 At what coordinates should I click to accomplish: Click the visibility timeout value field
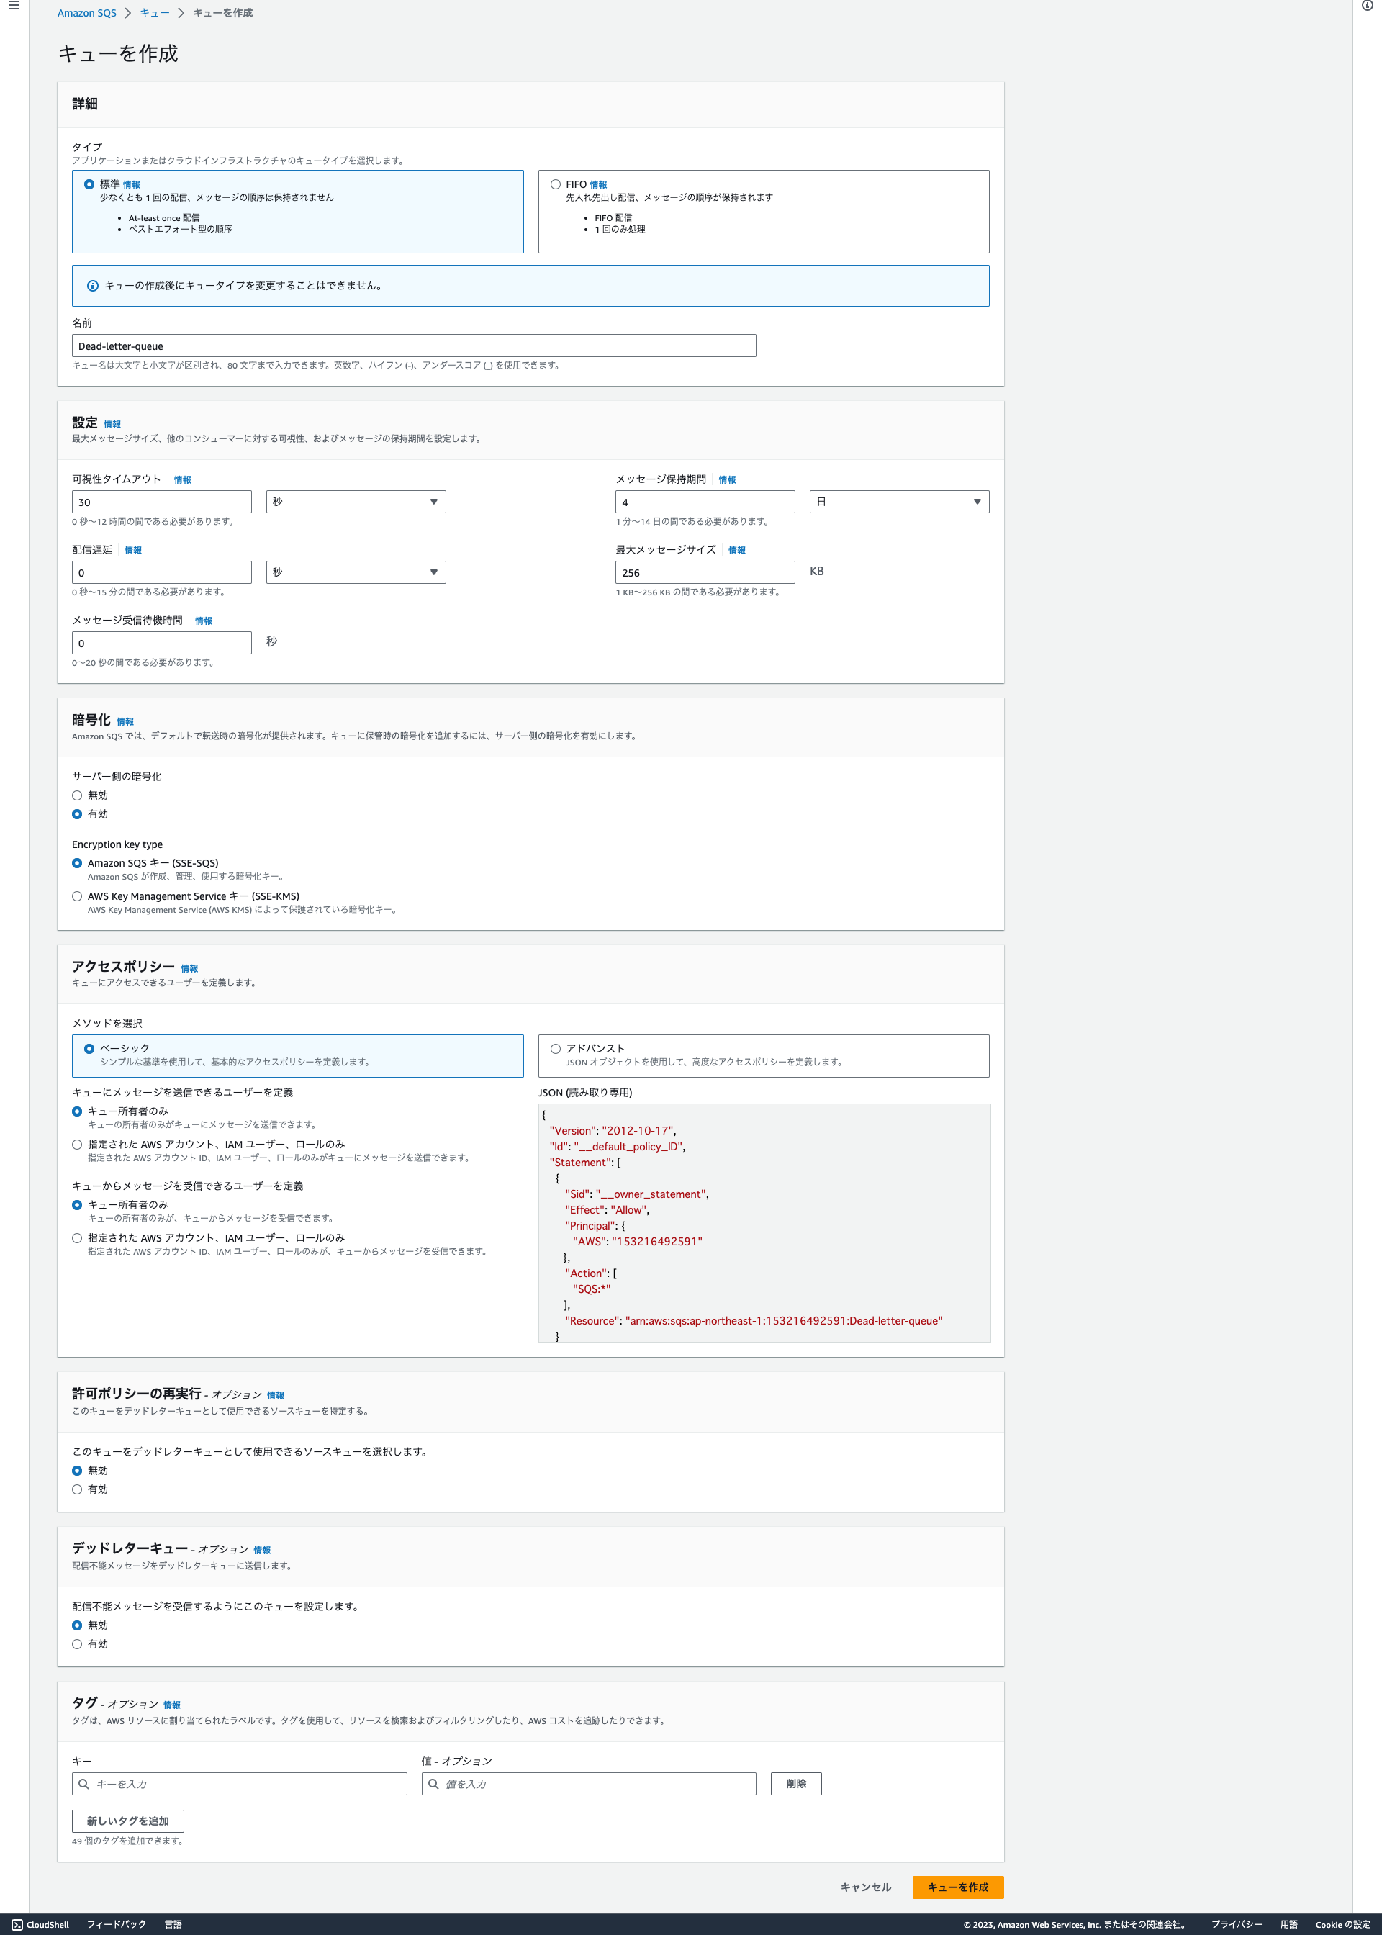point(162,502)
